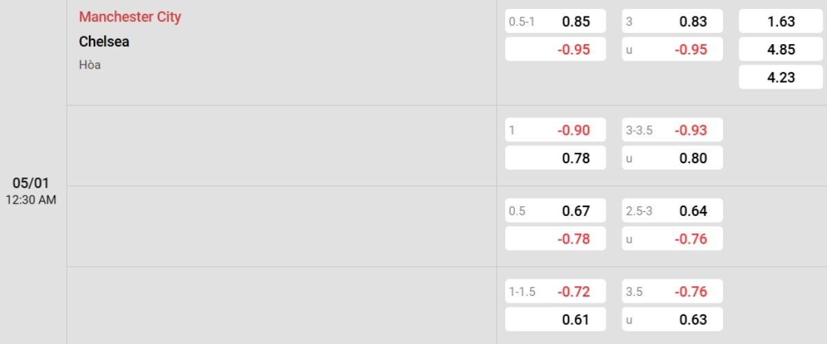Select the 0.78 handicap odds

point(555,158)
